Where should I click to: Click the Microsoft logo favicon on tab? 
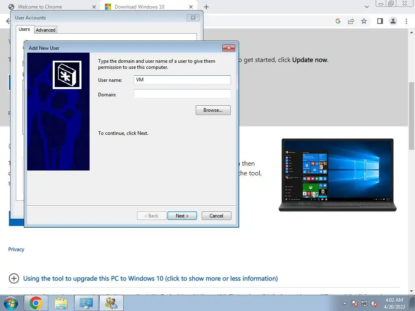pyautogui.click(x=108, y=7)
